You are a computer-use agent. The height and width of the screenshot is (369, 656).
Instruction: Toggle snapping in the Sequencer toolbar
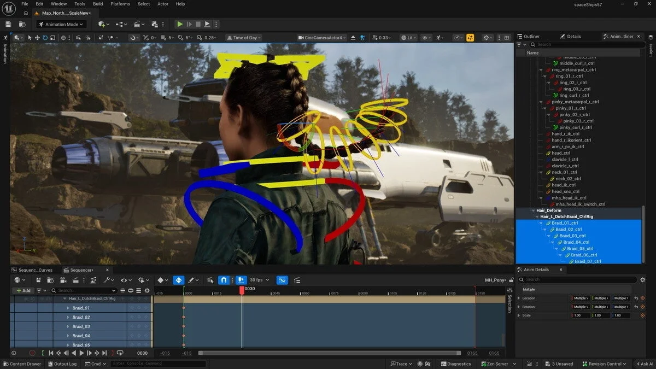pyautogui.click(x=224, y=279)
